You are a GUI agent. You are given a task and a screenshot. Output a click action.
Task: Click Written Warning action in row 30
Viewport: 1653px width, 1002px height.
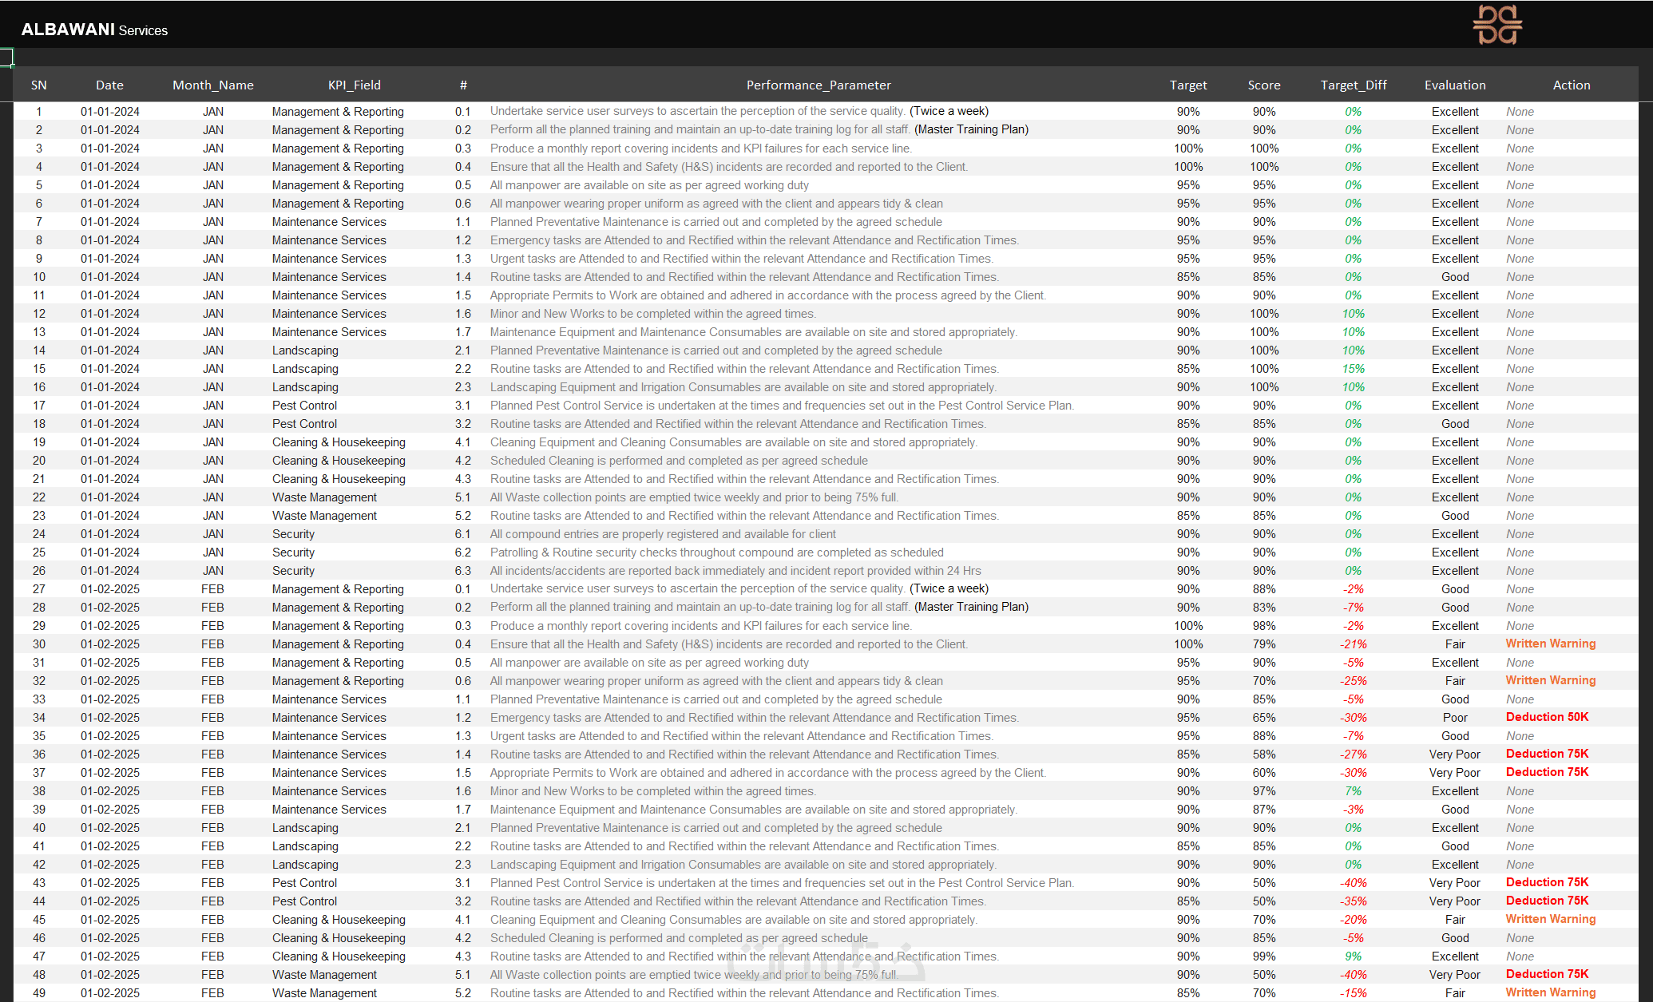(x=1550, y=644)
